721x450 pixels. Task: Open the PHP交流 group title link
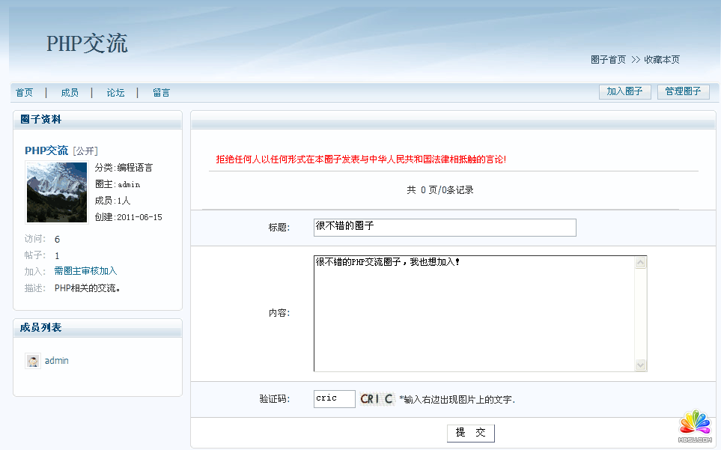(x=46, y=150)
